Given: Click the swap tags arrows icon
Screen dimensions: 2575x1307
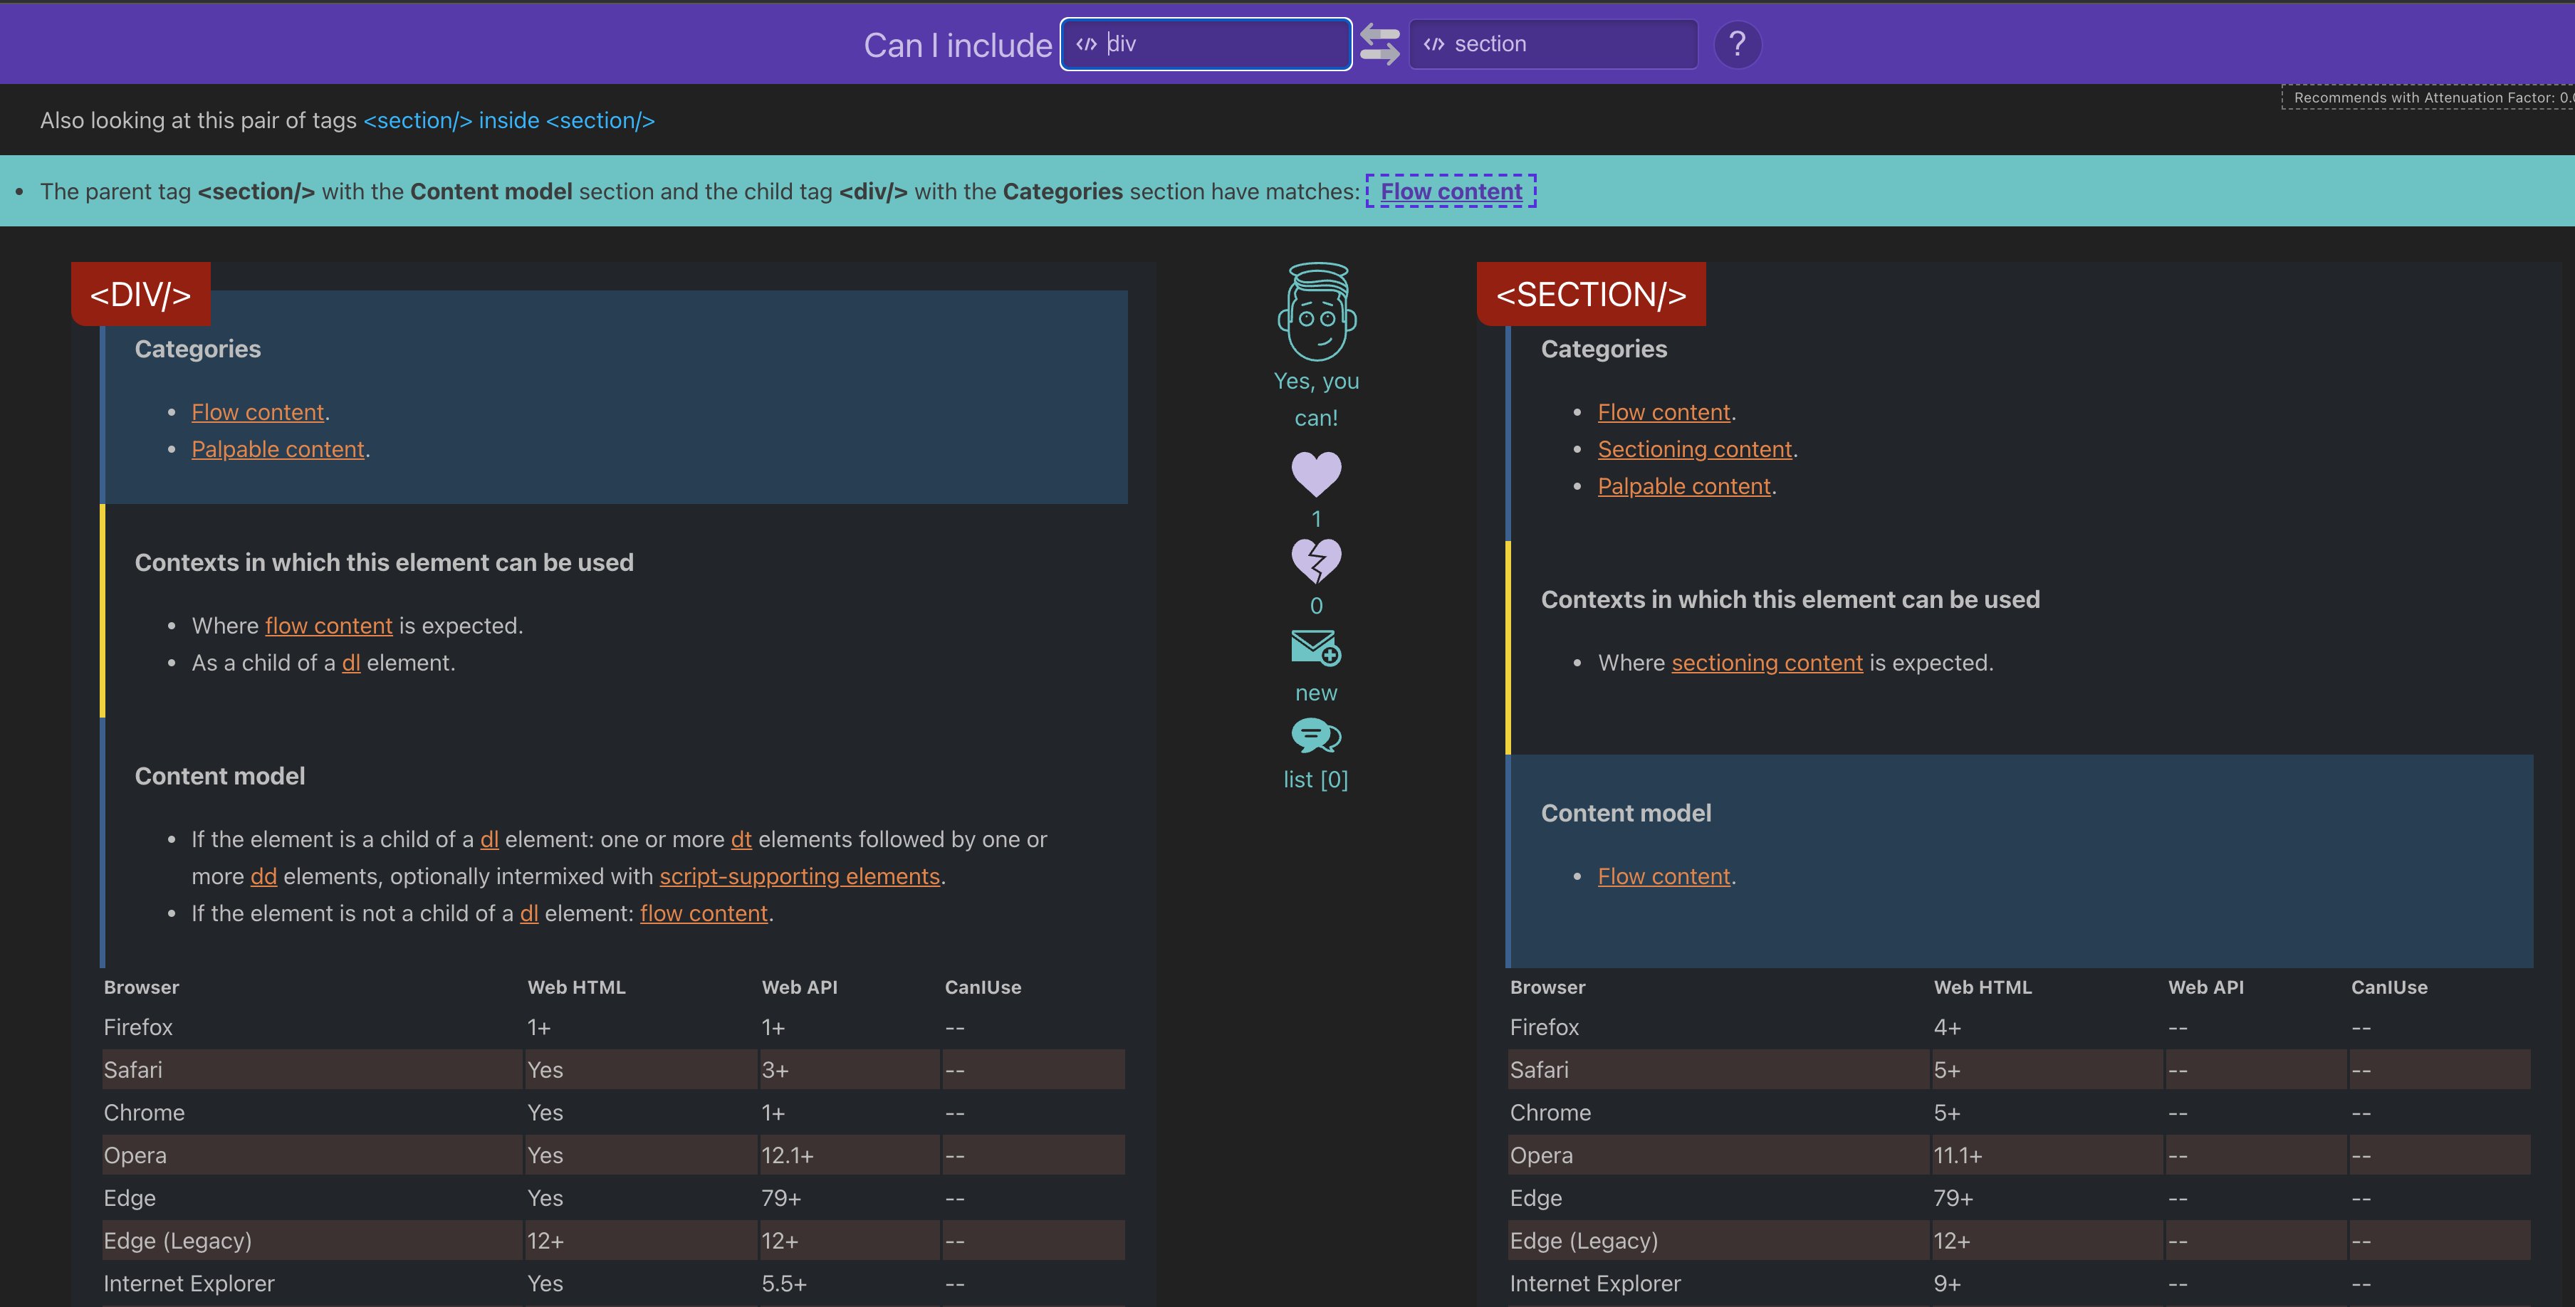Looking at the screenshot, I should tap(1379, 45).
